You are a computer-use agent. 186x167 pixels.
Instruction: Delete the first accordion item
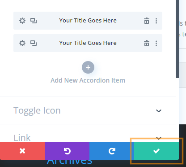[x=147, y=21]
